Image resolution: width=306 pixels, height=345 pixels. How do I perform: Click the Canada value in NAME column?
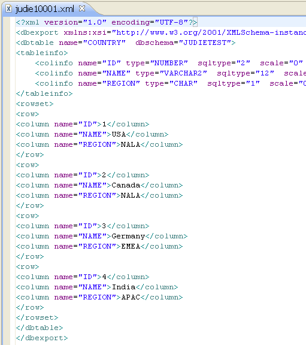point(126,185)
